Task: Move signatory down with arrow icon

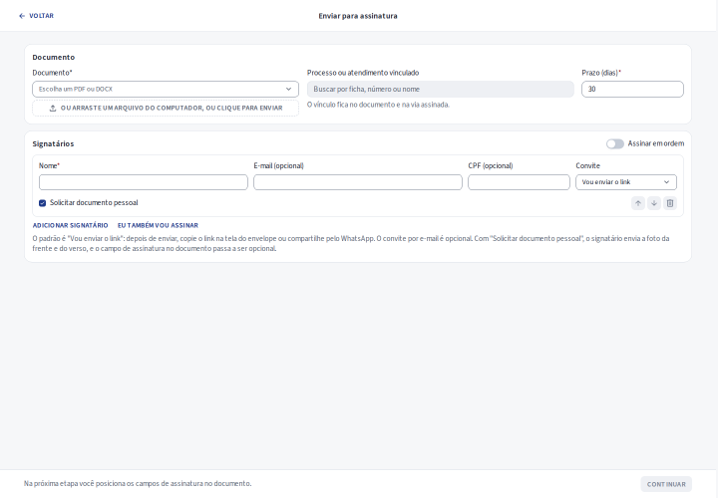Action: pyautogui.click(x=654, y=203)
